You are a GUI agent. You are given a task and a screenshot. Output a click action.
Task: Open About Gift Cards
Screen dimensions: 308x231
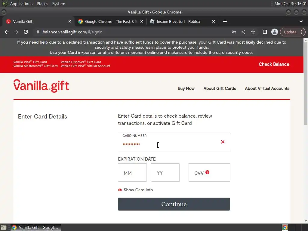(x=220, y=88)
